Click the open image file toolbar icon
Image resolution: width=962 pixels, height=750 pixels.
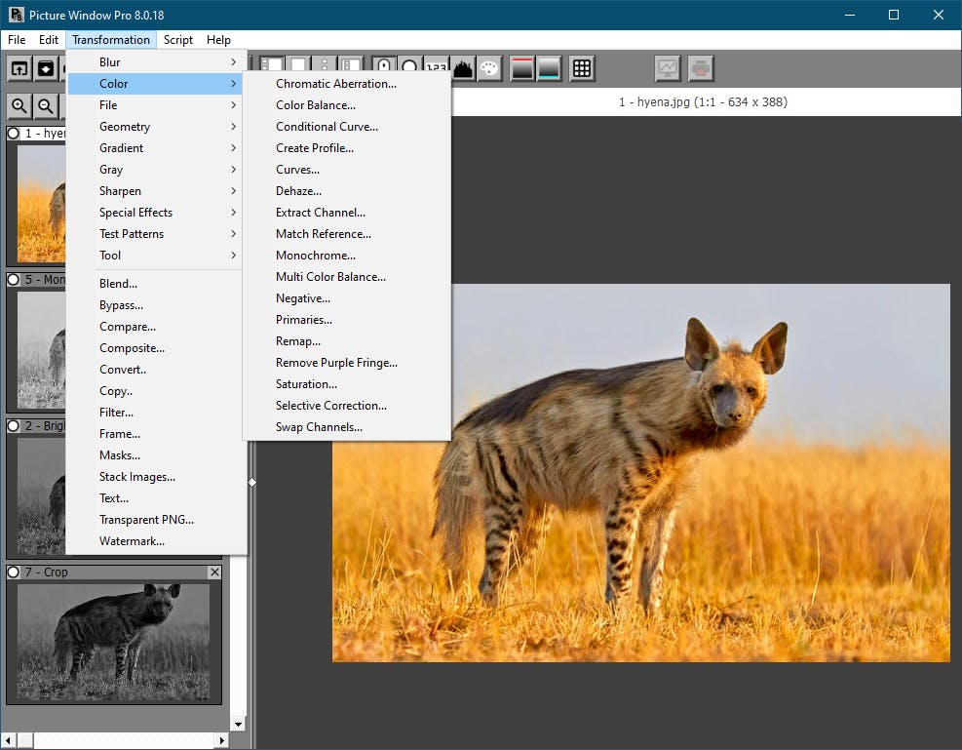[x=19, y=68]
